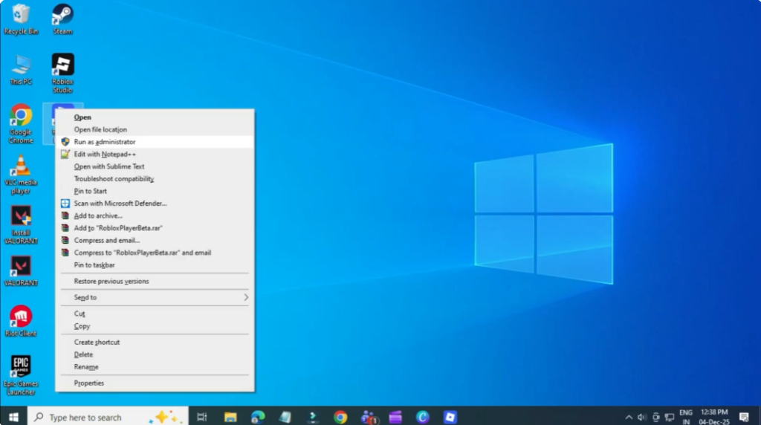
Task: Open the ENG language input switcher
Action: pos(685,417)
